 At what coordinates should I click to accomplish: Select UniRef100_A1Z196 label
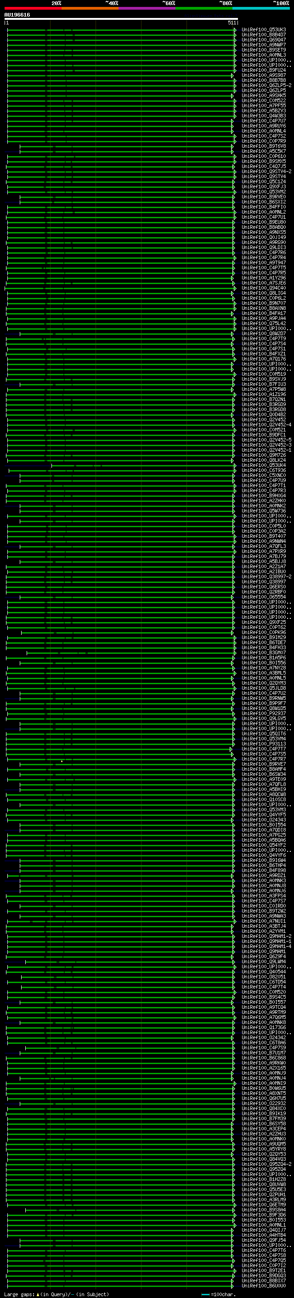point(264,394)
